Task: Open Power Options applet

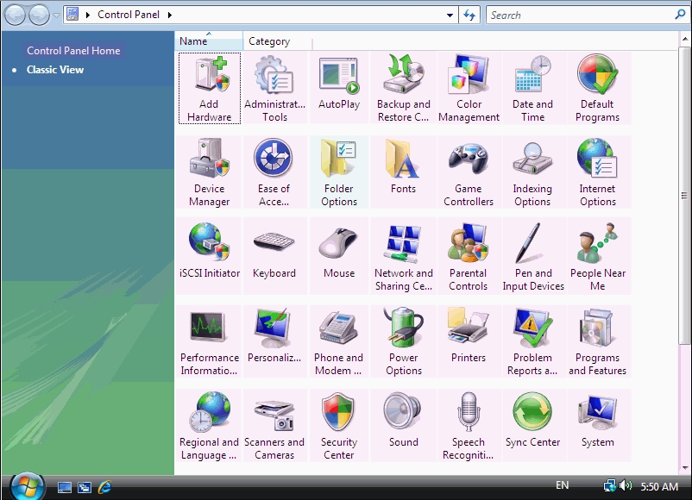Action: point(403,341)
